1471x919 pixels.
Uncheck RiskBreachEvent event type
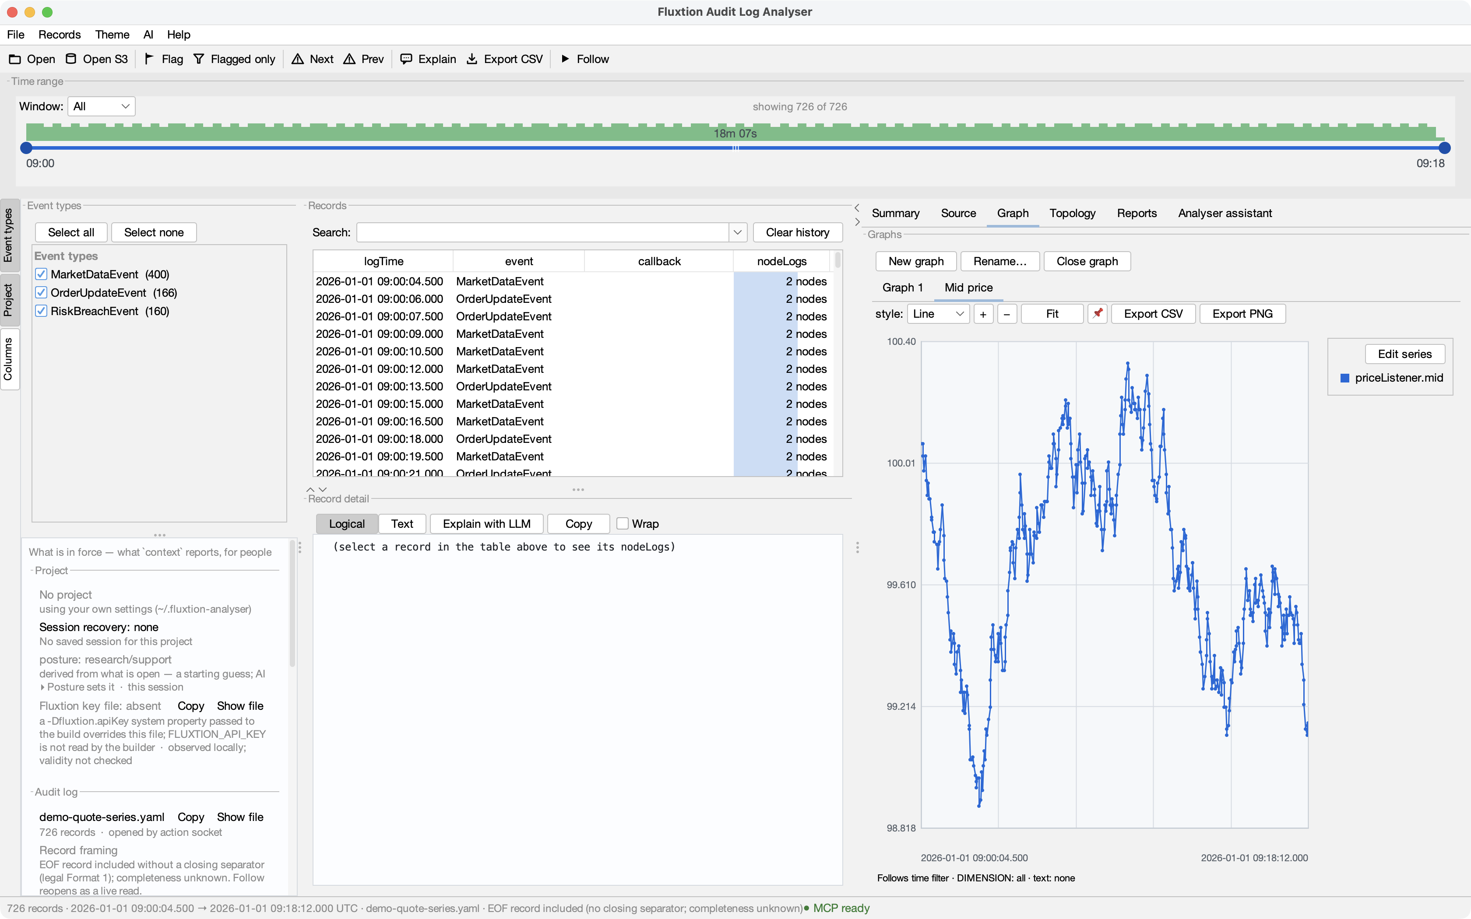pos(41,311)
